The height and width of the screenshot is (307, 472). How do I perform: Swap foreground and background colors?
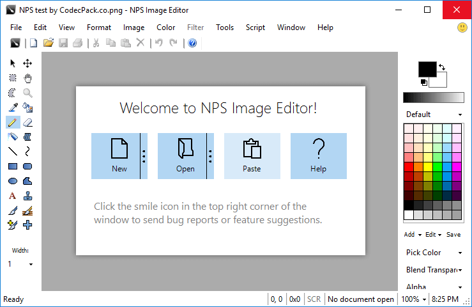pyautogui.click(x=442, y=67)
